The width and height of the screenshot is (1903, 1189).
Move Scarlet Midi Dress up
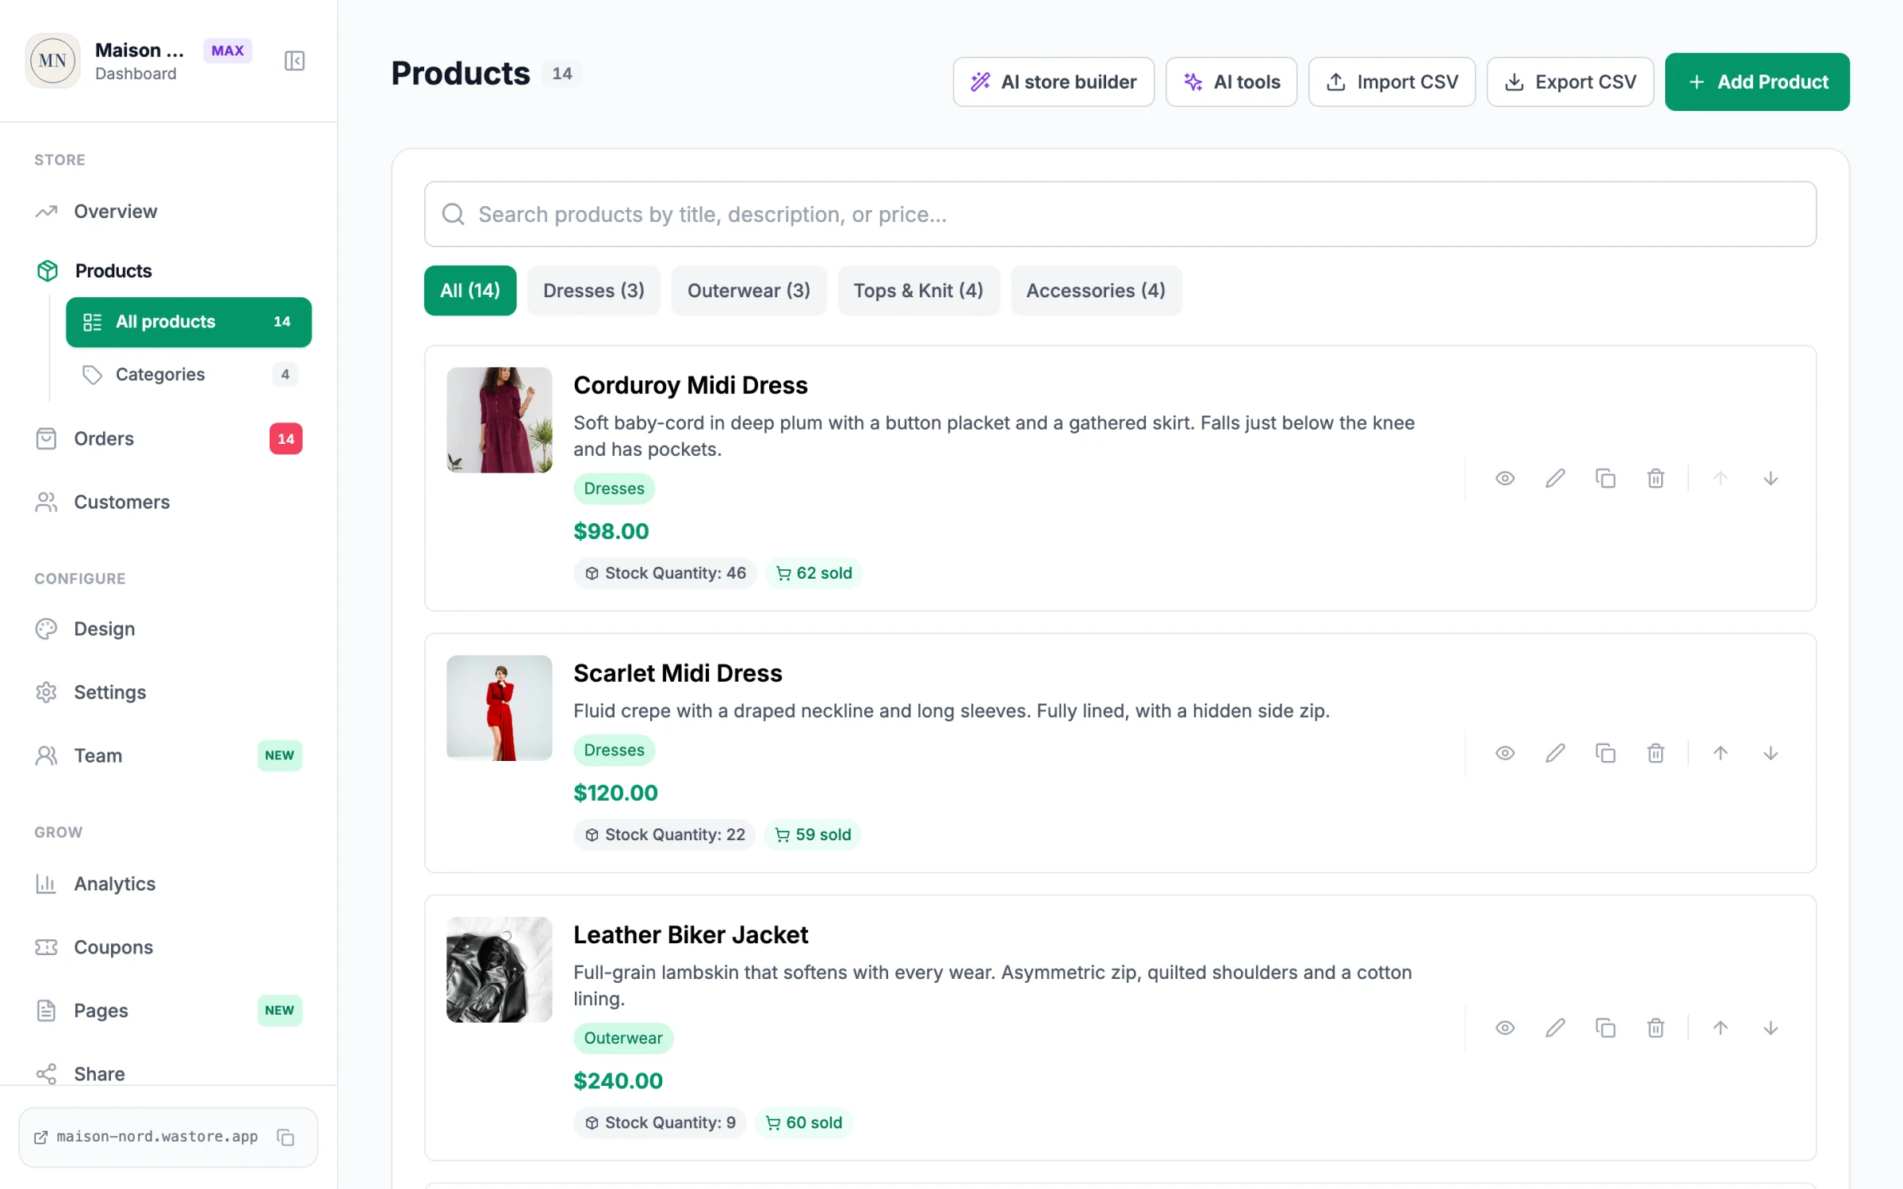coord(1721,753)
